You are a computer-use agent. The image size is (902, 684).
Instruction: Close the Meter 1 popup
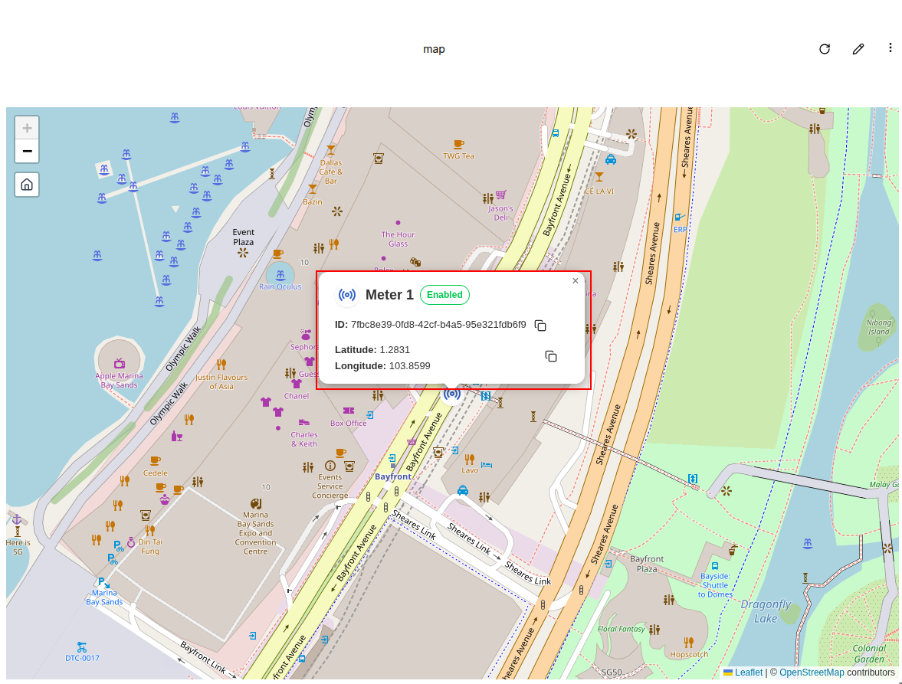click(x=575, y=281)
